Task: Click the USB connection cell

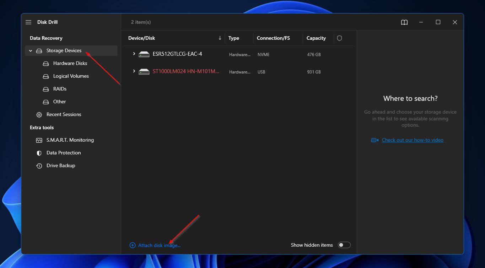Action: [262, 72]
